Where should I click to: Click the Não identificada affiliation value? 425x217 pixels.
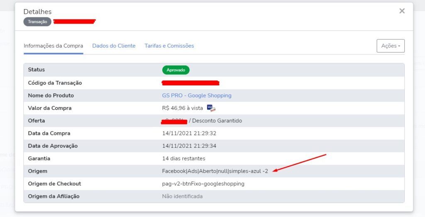pyautogui.click(x=182, y=196)
